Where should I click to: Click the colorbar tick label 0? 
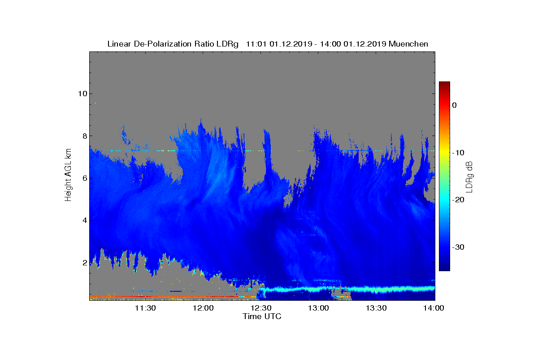tap(454, 105)
